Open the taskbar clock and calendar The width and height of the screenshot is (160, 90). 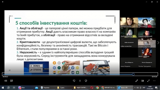tap(150, 88)
